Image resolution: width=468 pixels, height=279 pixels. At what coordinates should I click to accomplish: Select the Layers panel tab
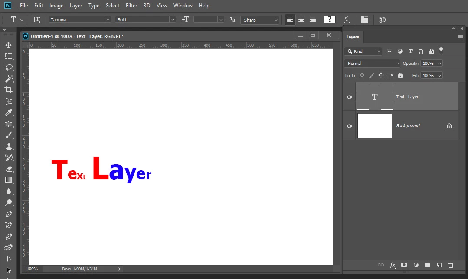(x=353, y=37)
